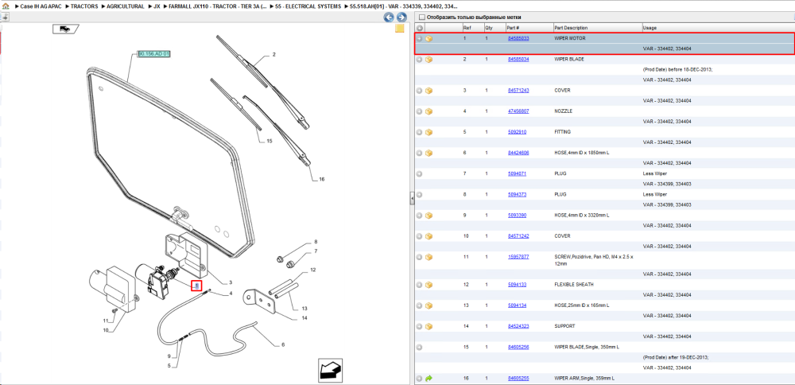
Task: Select the '(Prod Date) before 18-DEC-2013;' text
Action: [x=678, y=70]
